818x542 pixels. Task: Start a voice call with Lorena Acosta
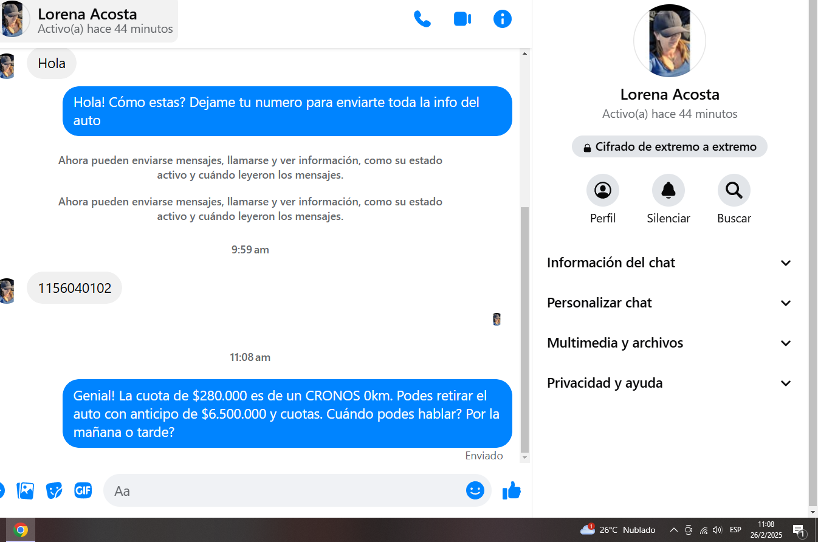tap(422, 19)
